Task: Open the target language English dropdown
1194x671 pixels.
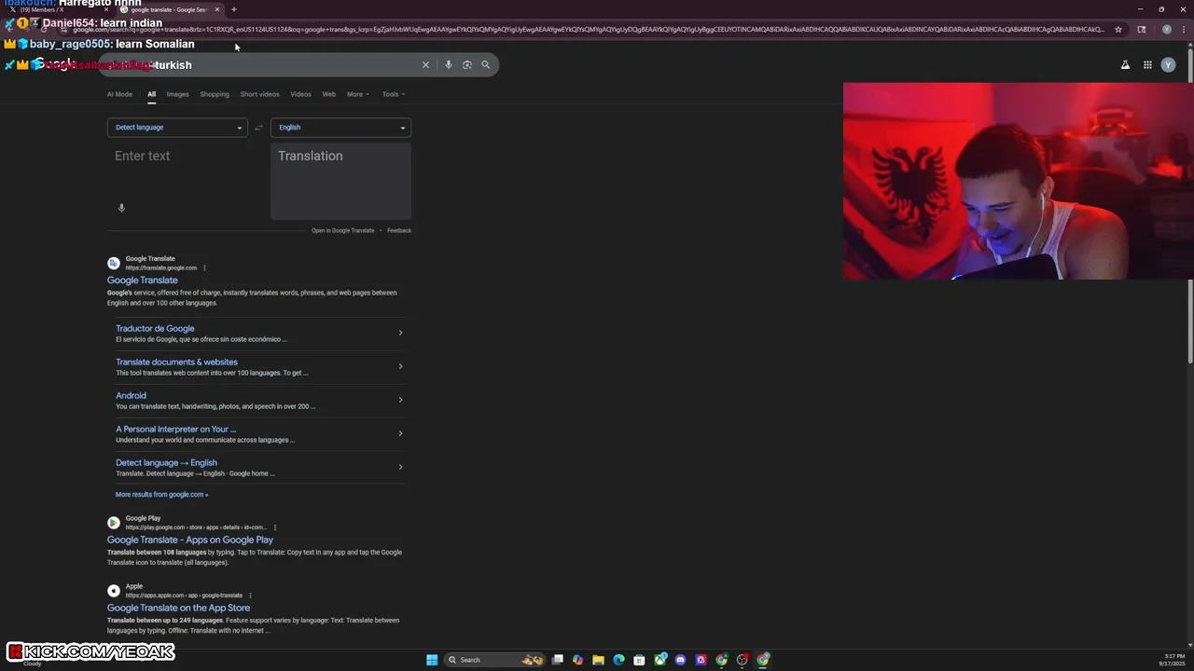Action: [340, 128]
